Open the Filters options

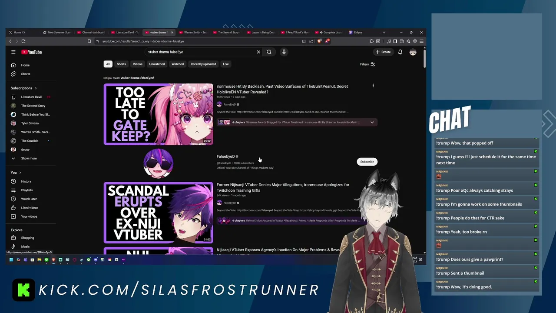tap(367, 64)
